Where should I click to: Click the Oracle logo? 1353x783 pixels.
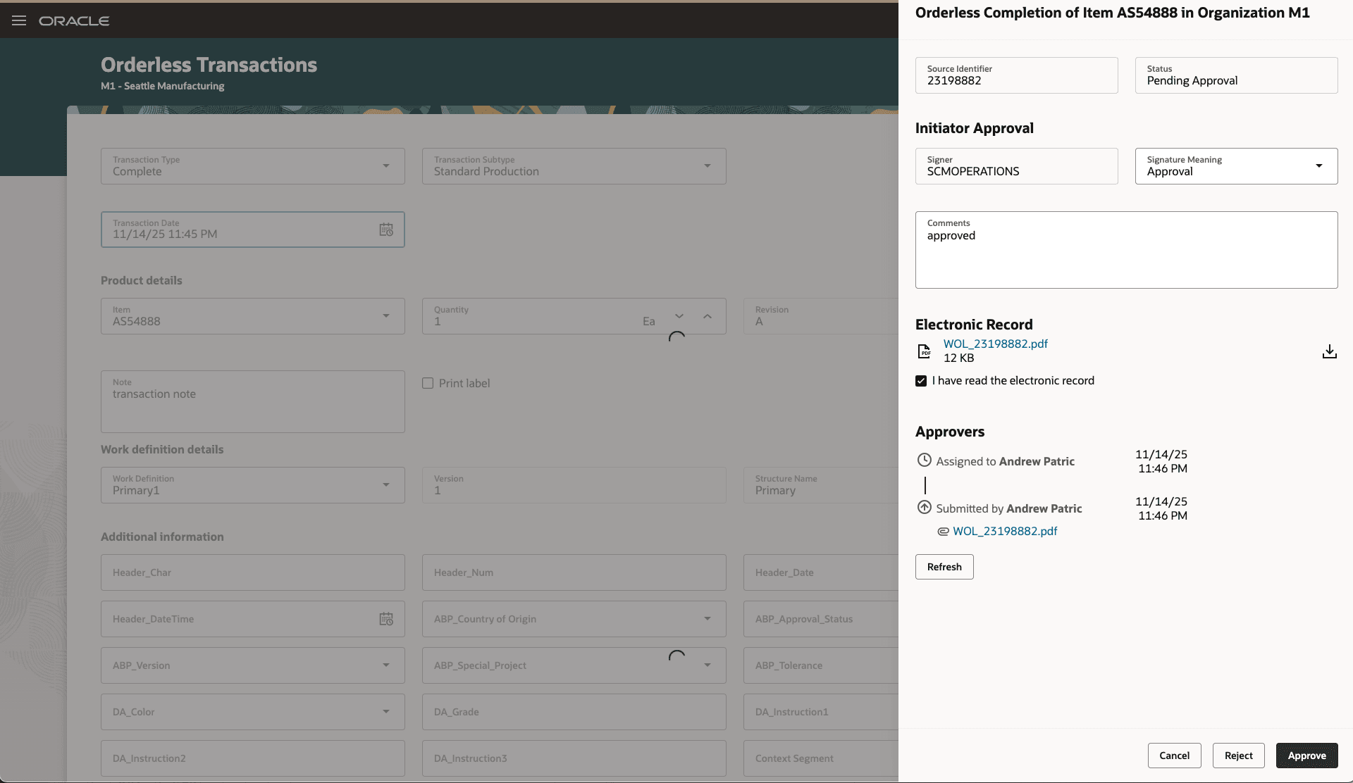[x=75, y=20]
